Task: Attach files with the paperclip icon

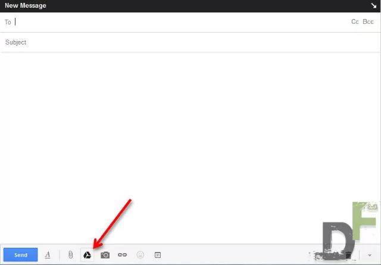Action: 70,254
